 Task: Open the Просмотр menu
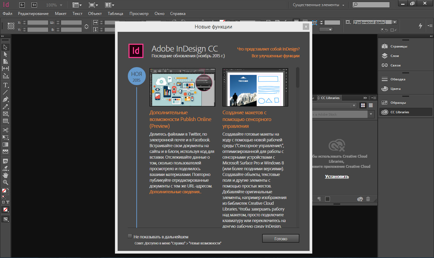(139, 14)
